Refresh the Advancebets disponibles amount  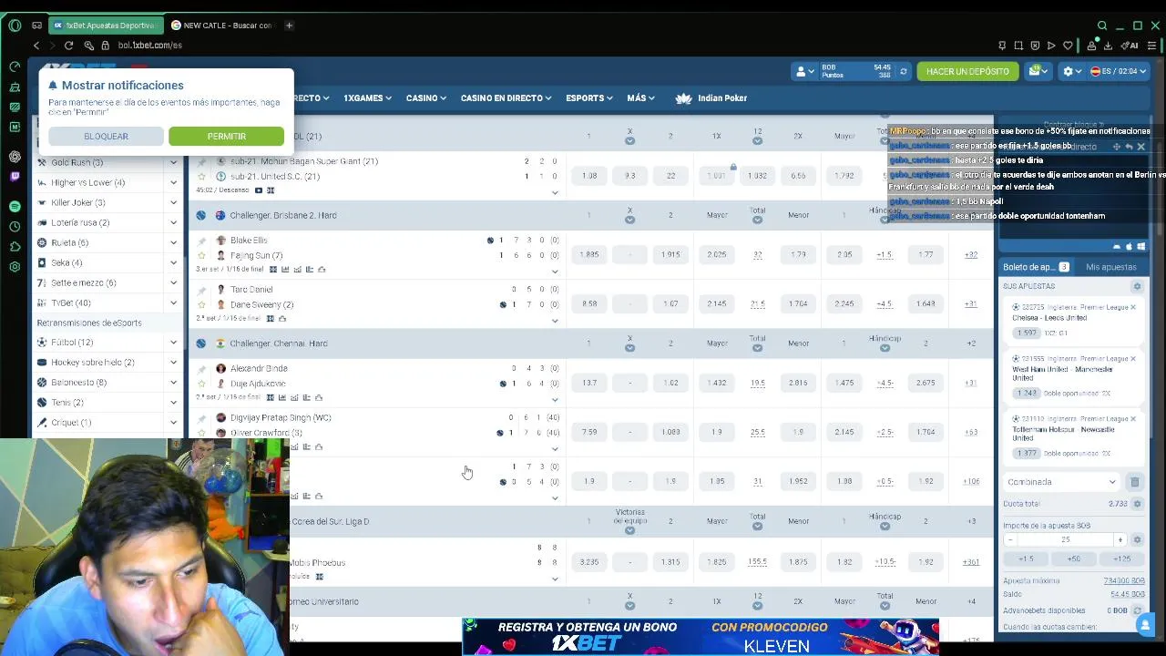click(1139, 610)
